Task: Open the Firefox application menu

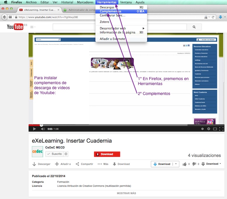Action: coord(17,2)
